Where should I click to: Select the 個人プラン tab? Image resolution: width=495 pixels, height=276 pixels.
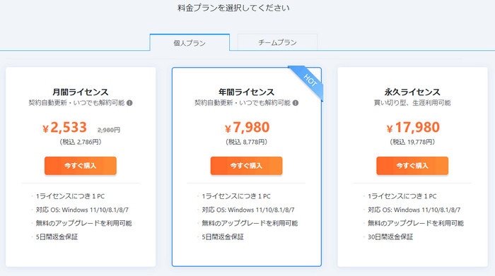(190, 42)
